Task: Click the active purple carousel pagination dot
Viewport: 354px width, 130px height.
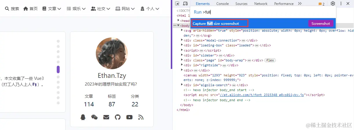Action: coord(58,69)
